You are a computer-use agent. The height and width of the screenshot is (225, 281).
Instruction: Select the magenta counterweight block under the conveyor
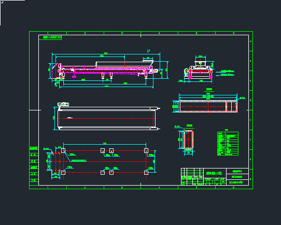(x=74, y=77)
